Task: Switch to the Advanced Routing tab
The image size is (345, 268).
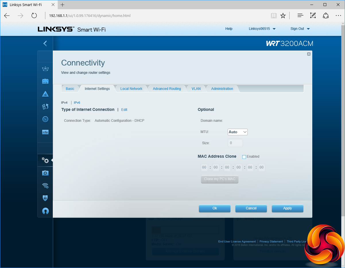Action: (x=167, y=89)
